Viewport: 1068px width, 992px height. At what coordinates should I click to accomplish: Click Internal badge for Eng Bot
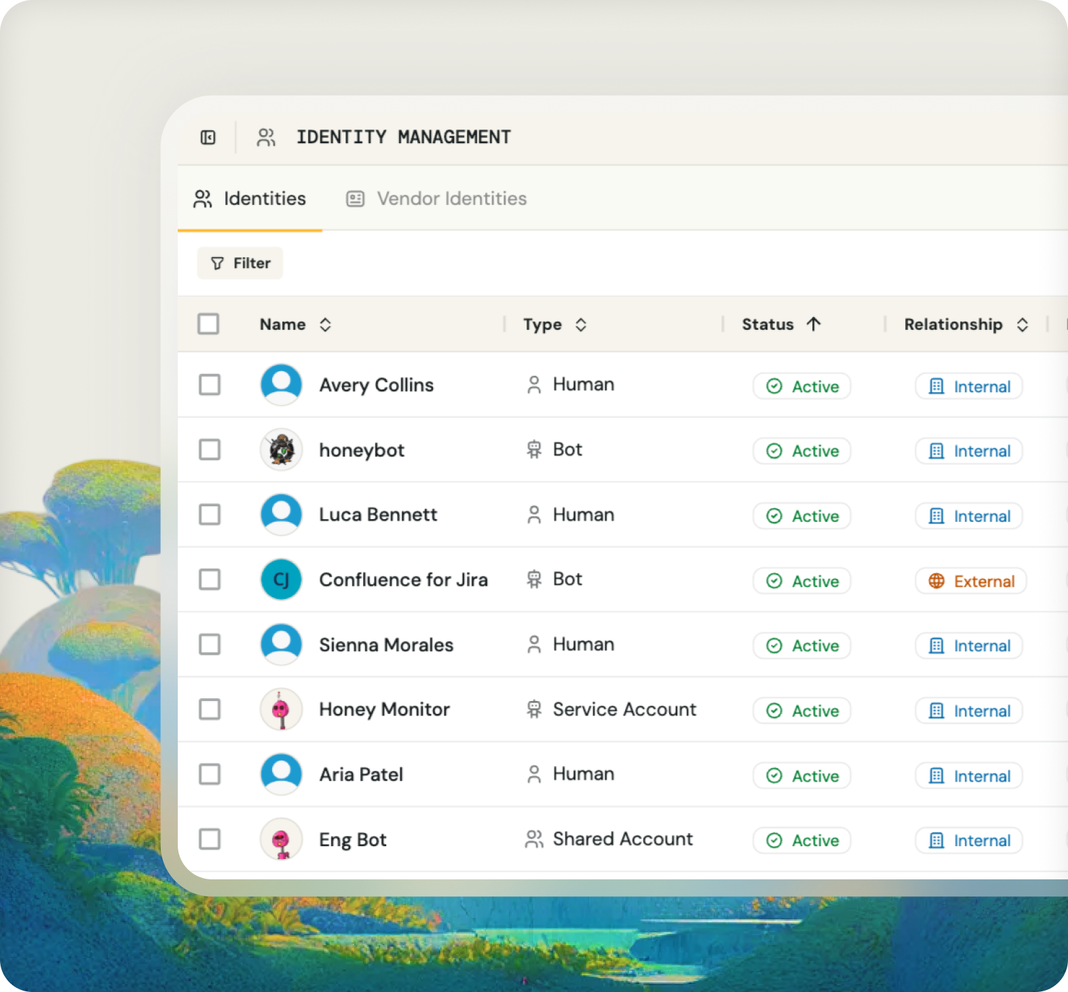(x=969, y=841)
